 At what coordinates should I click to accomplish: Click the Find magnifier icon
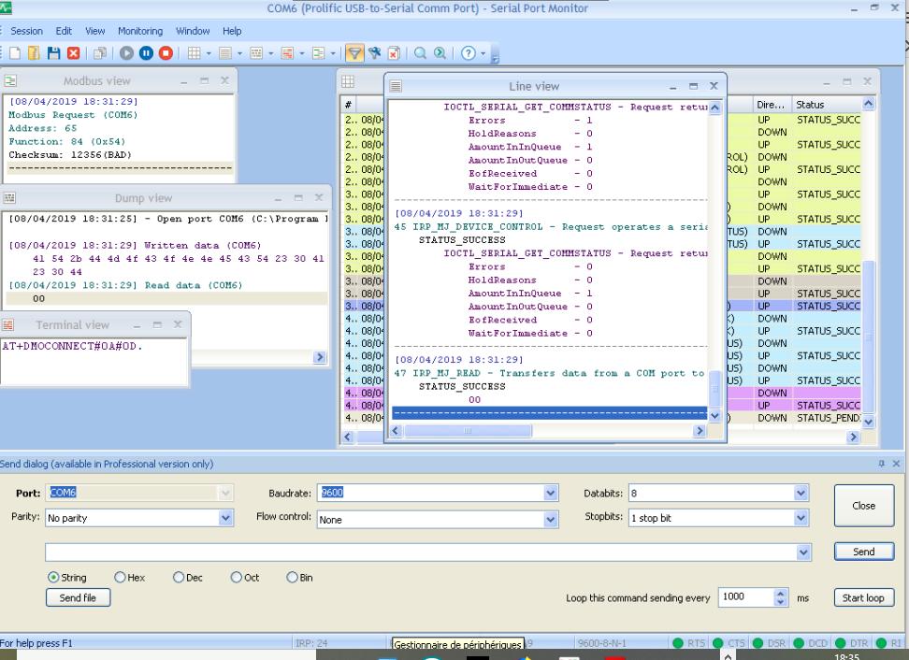(420, 53)
